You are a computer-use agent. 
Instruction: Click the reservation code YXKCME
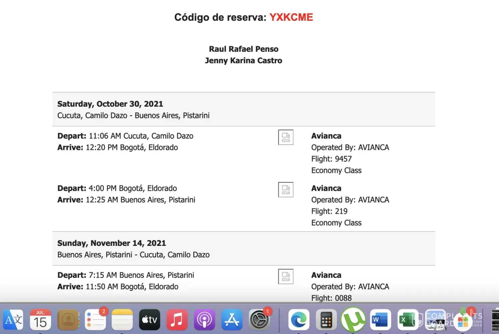[291, 17]
